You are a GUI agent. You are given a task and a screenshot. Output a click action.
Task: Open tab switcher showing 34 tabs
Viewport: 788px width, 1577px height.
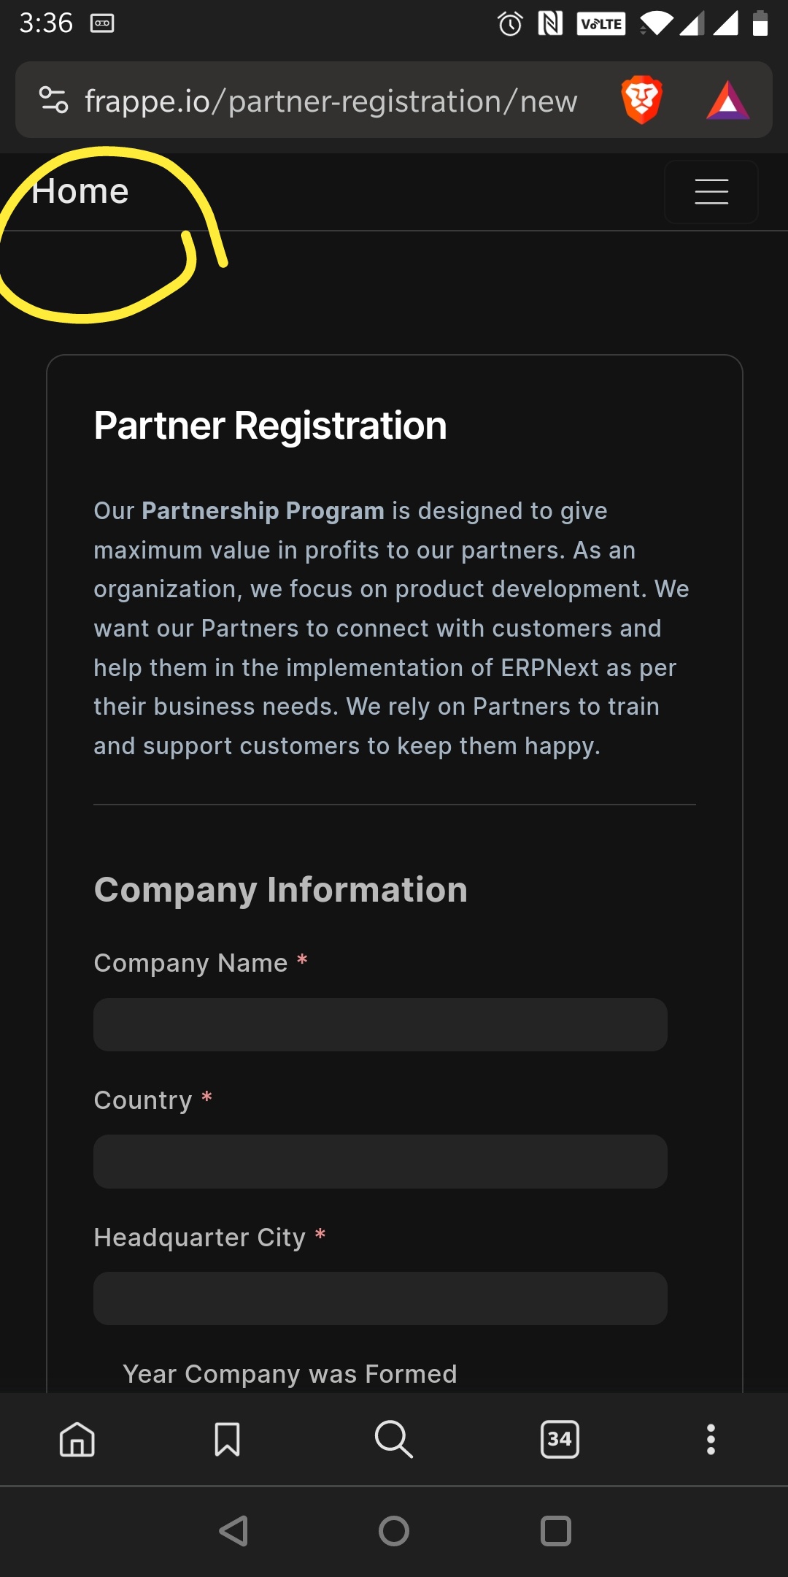coord(560,1439)
